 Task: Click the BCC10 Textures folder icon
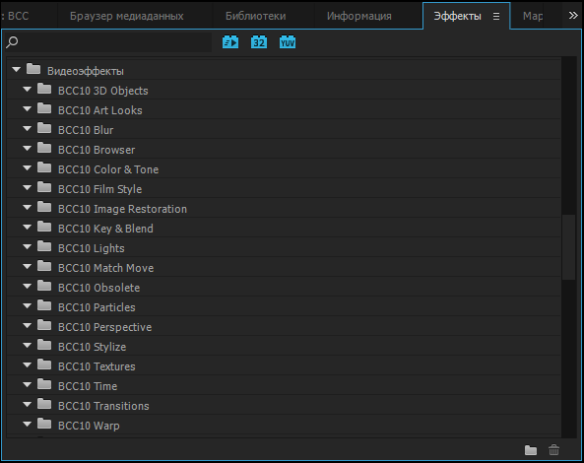click(44, 364)
